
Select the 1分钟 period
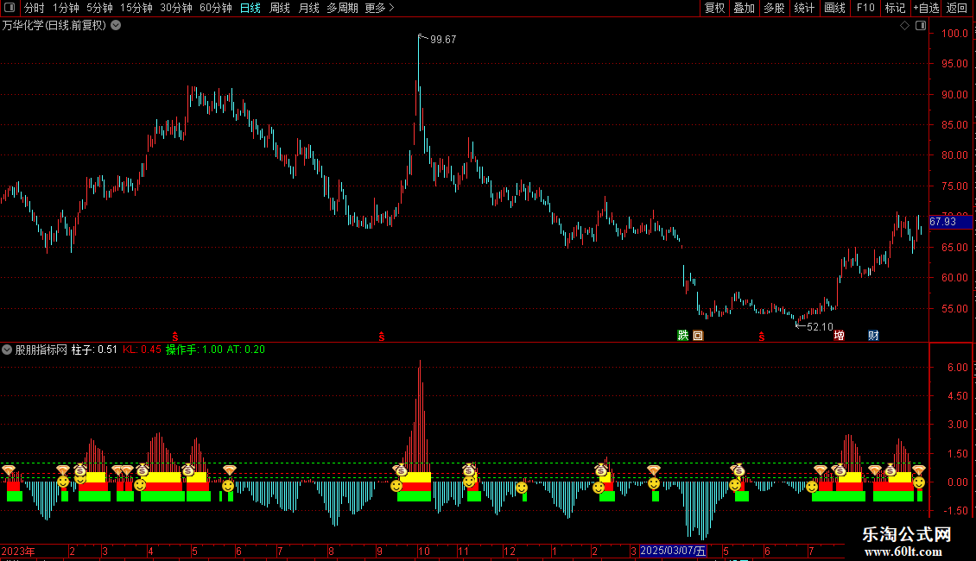tap(66, 8)
